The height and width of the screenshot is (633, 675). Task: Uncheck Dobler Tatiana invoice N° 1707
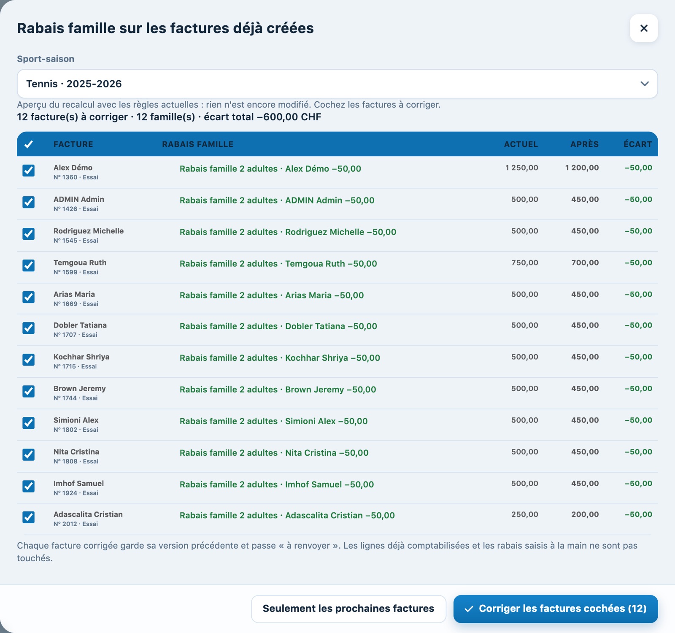point(28,328)
